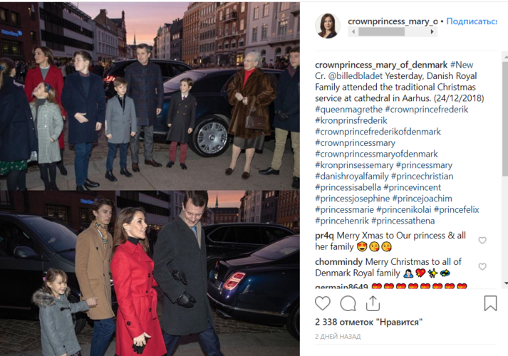508x356 pixels.
Task: Like the post with the heart icon
Action: 322,303
